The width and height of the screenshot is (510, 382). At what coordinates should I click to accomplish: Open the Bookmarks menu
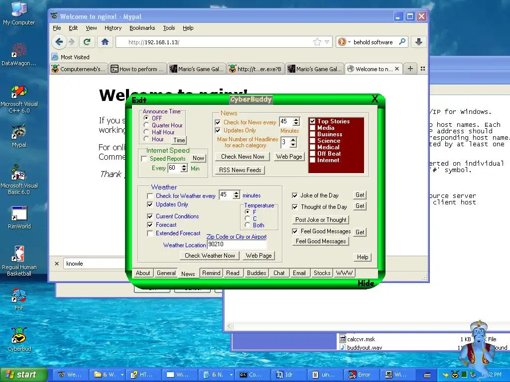point(142,28)
